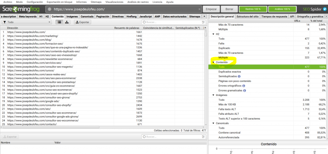Select the list view icon
Screen dimensions: 328x154
coord(59,22)
